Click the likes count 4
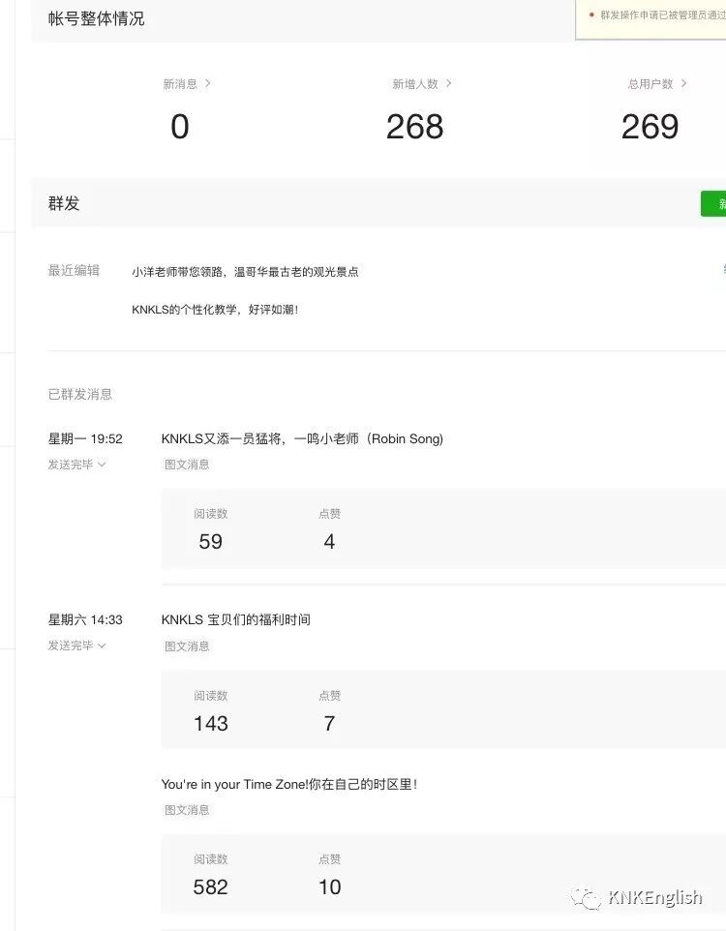 329,542
